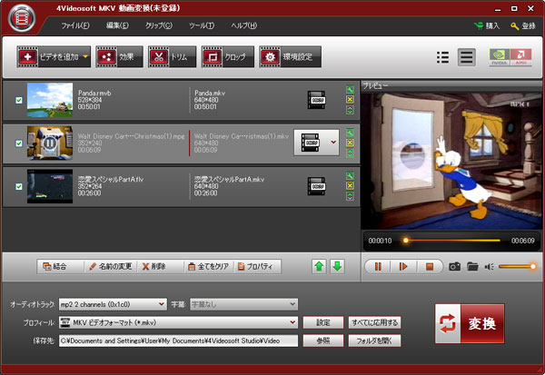Remove Panda row with yellow X icon
545x375 pixels.
point(350,99)
